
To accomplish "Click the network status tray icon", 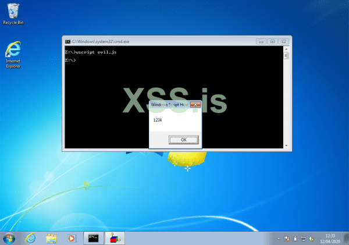I will 303,238.
